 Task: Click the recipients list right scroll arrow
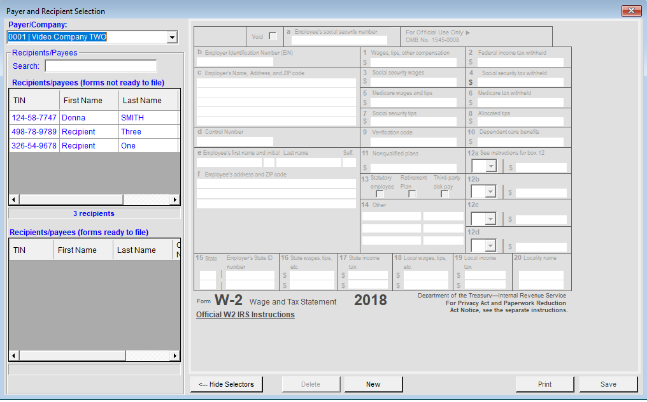pyautogui.click(x=175, y=199)
